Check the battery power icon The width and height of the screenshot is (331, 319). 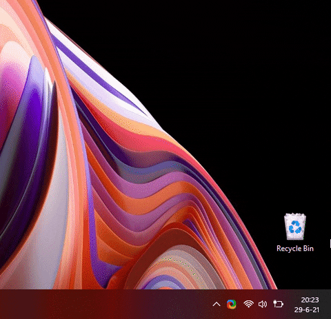(278, 304)
